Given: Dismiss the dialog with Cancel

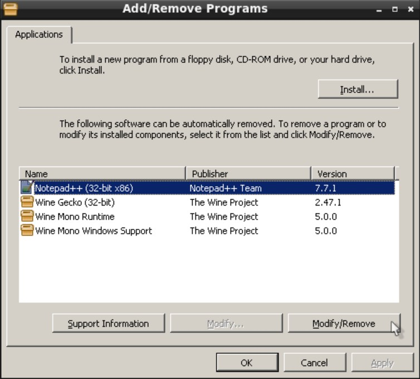Looking at the screenshot, I should pyautogui.click(x=314, y=363).
